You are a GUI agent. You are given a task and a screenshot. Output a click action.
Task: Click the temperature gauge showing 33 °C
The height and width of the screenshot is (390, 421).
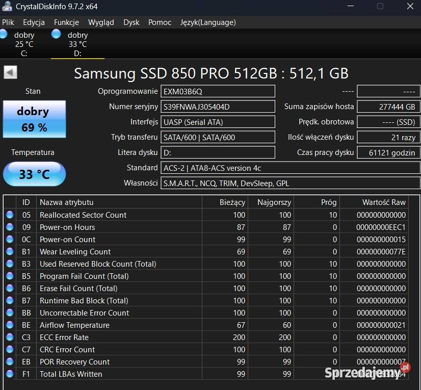tap(34, 174)
